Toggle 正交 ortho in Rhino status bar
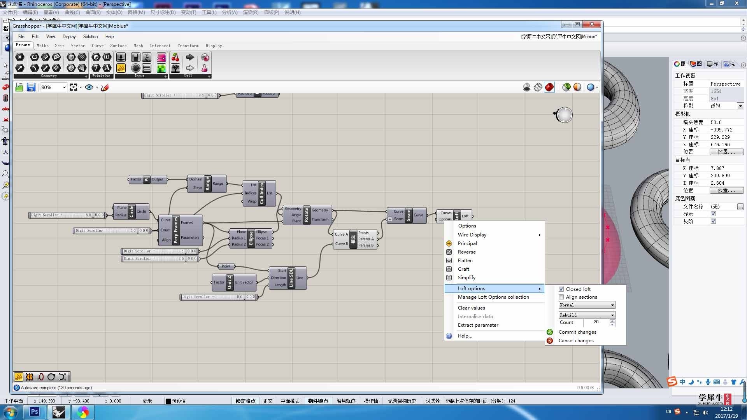This screenshot has height=420, width=747. coord(268,401)
